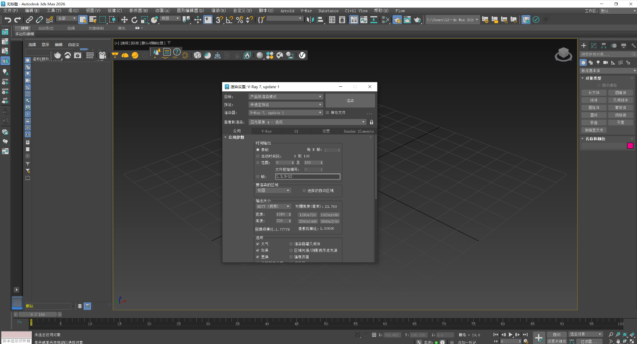Viewport: 637px width, 344px height.
Task: Open the Schematic View icon
Action: 374,20
